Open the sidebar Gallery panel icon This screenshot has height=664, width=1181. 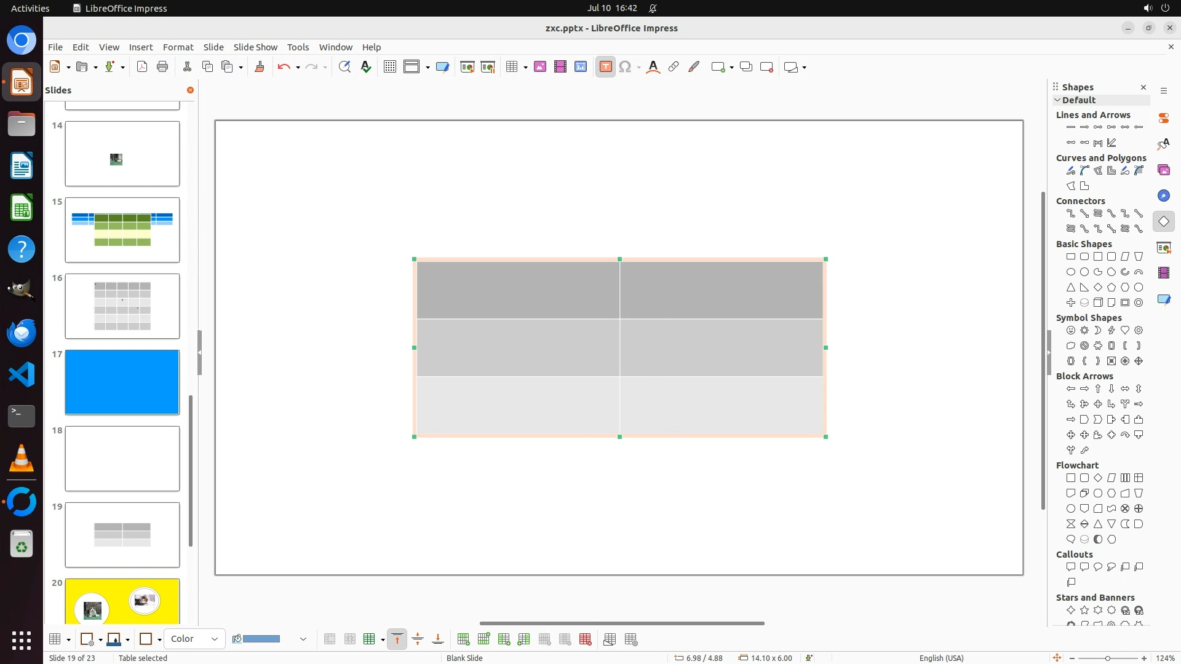click(x=1163, y=170)
